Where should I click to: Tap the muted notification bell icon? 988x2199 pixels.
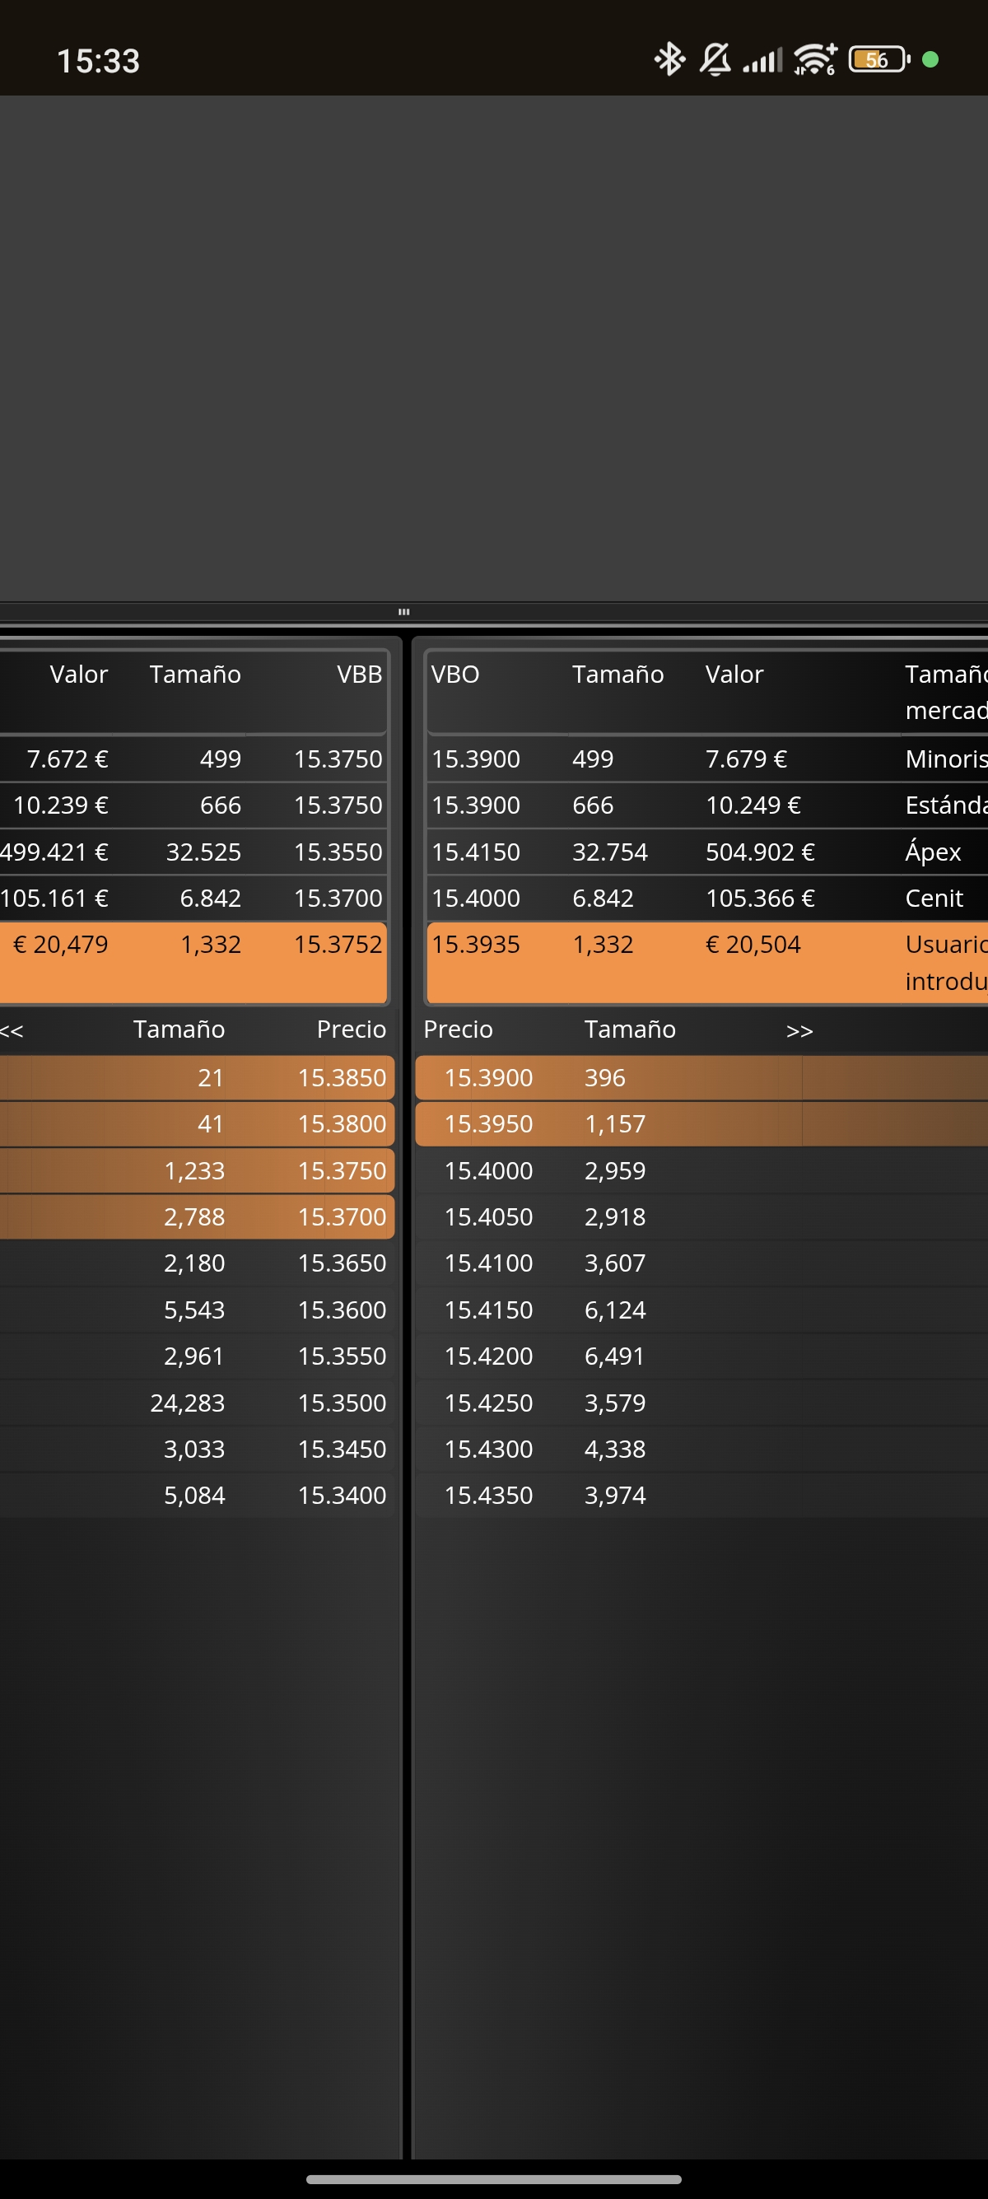point(715,60)
